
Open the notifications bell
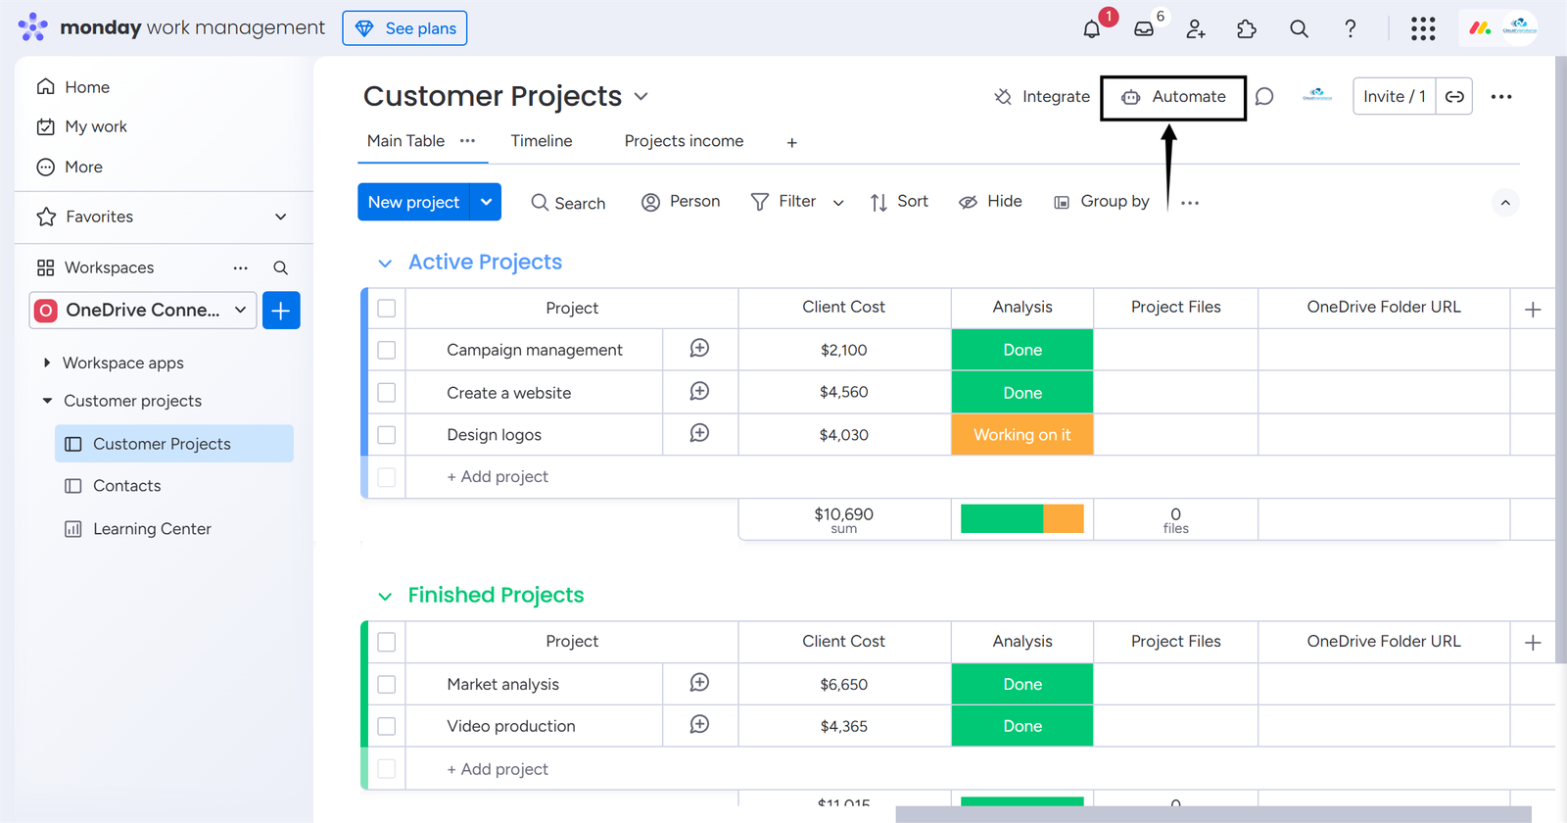1092,29
